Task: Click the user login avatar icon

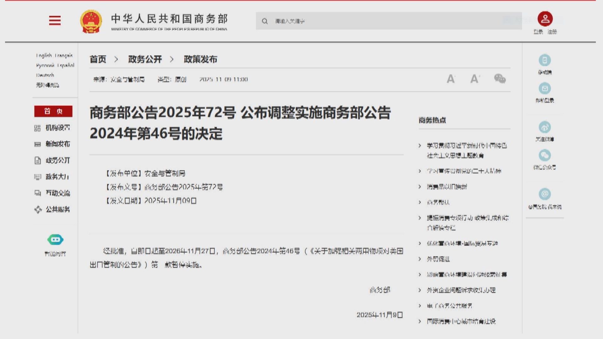Action: (x=545, y=19)
